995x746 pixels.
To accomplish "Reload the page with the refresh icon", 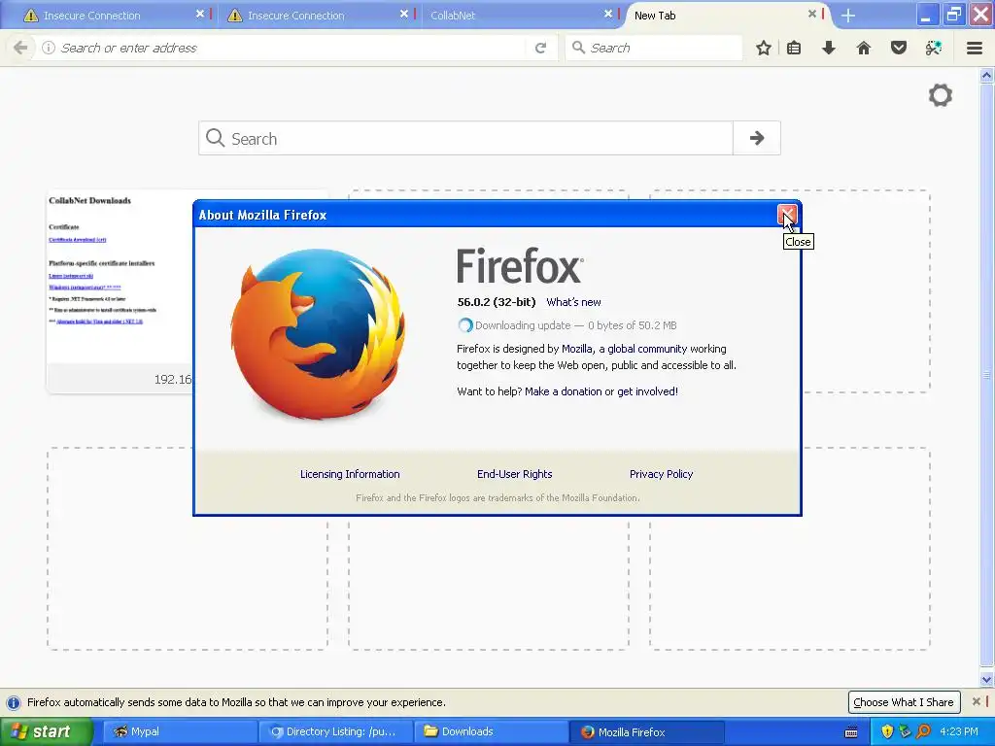I will pos(540,48).
